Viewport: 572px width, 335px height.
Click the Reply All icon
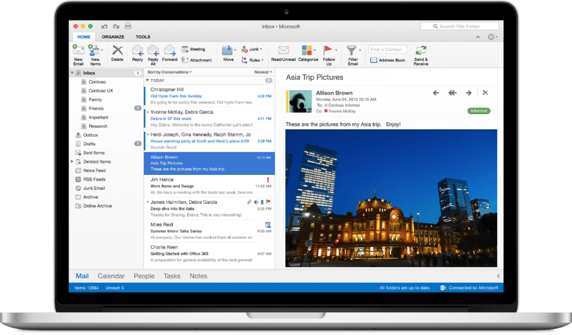(153, 51)
